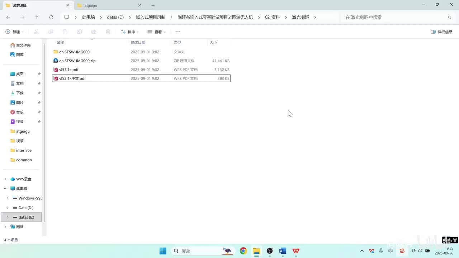Viewport: 459px width, 258px height.
Task: Close the 激光测距 tab
Action: click(68, 5)
